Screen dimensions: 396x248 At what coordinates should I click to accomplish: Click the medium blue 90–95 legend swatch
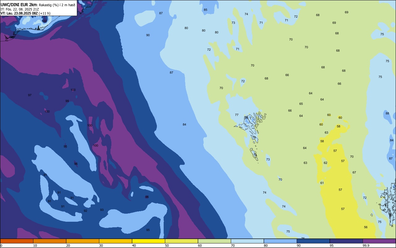[x=313, y=241]
